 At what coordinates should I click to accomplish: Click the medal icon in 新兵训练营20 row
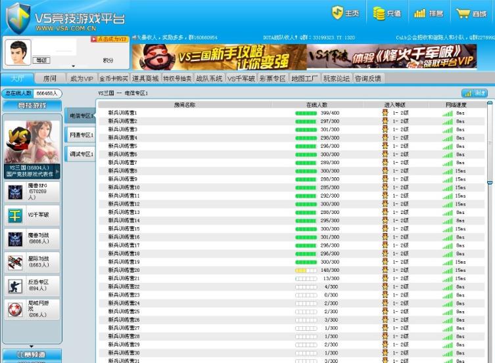pos(385,270)
